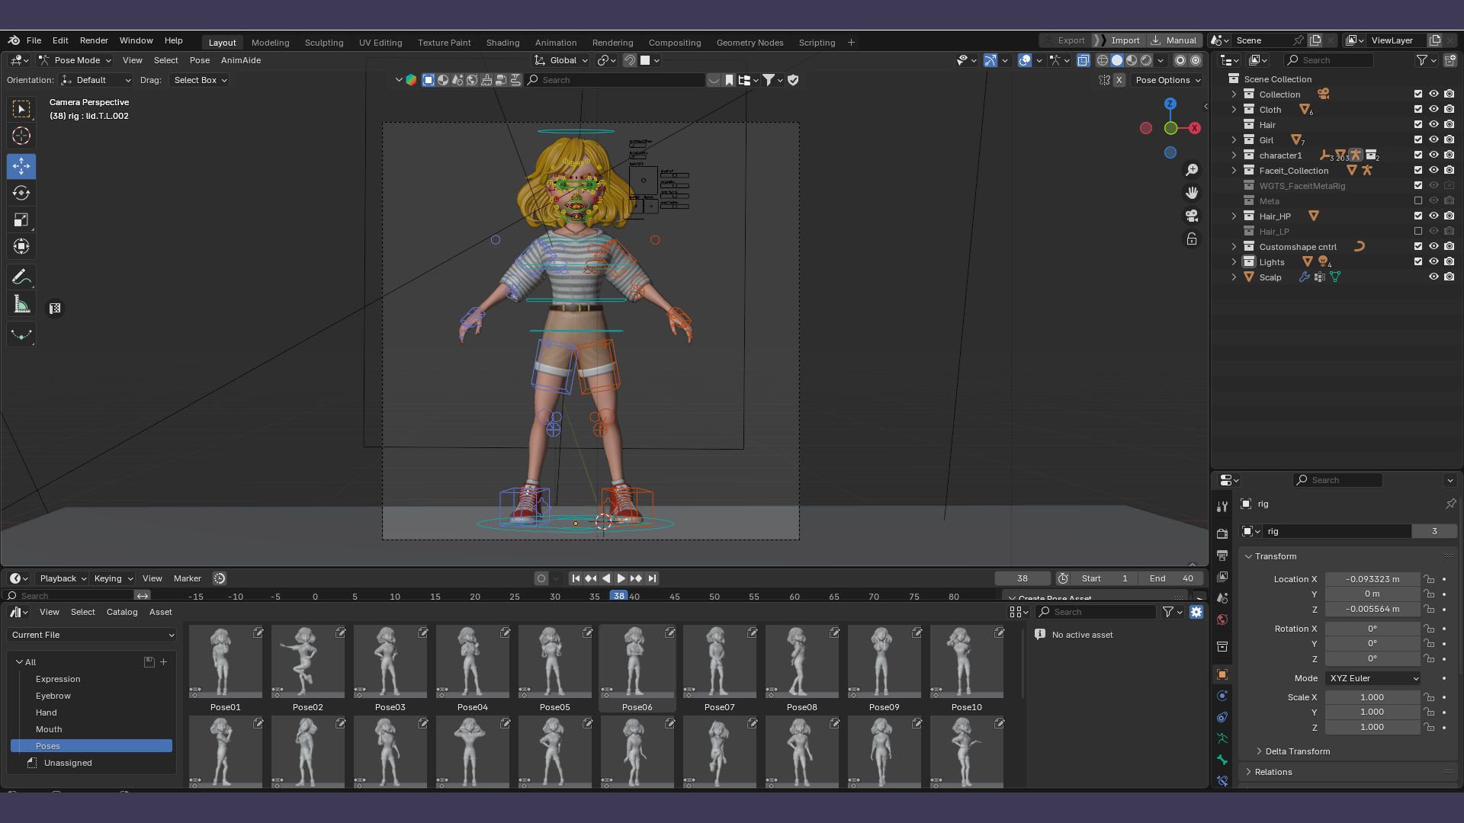Open the Object properties tab icon
Viewport: 1464px width, 823px height.
tap(1222, 674)
